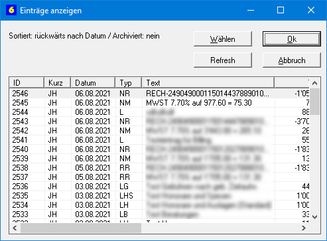Click type LHS in row 2535
Viewport: 327px width, 241px height.
[126, 196]
